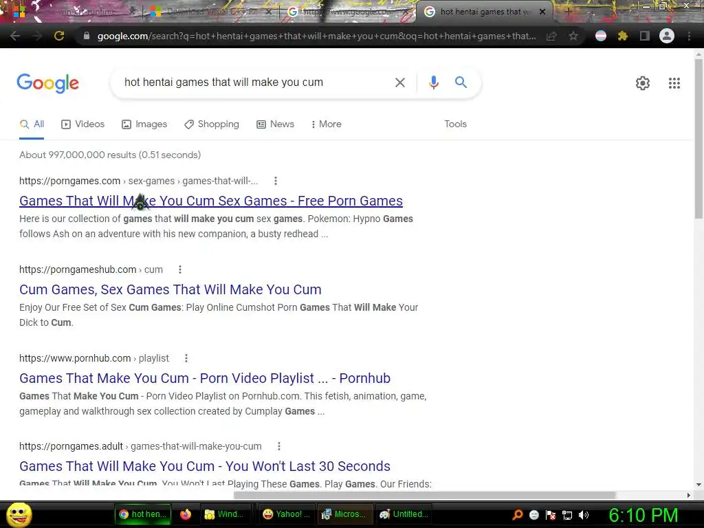Screen dimensions: 704x528
Task: Click the horizontal scrollbar at the bottom
Action: [x=424, y=495]
